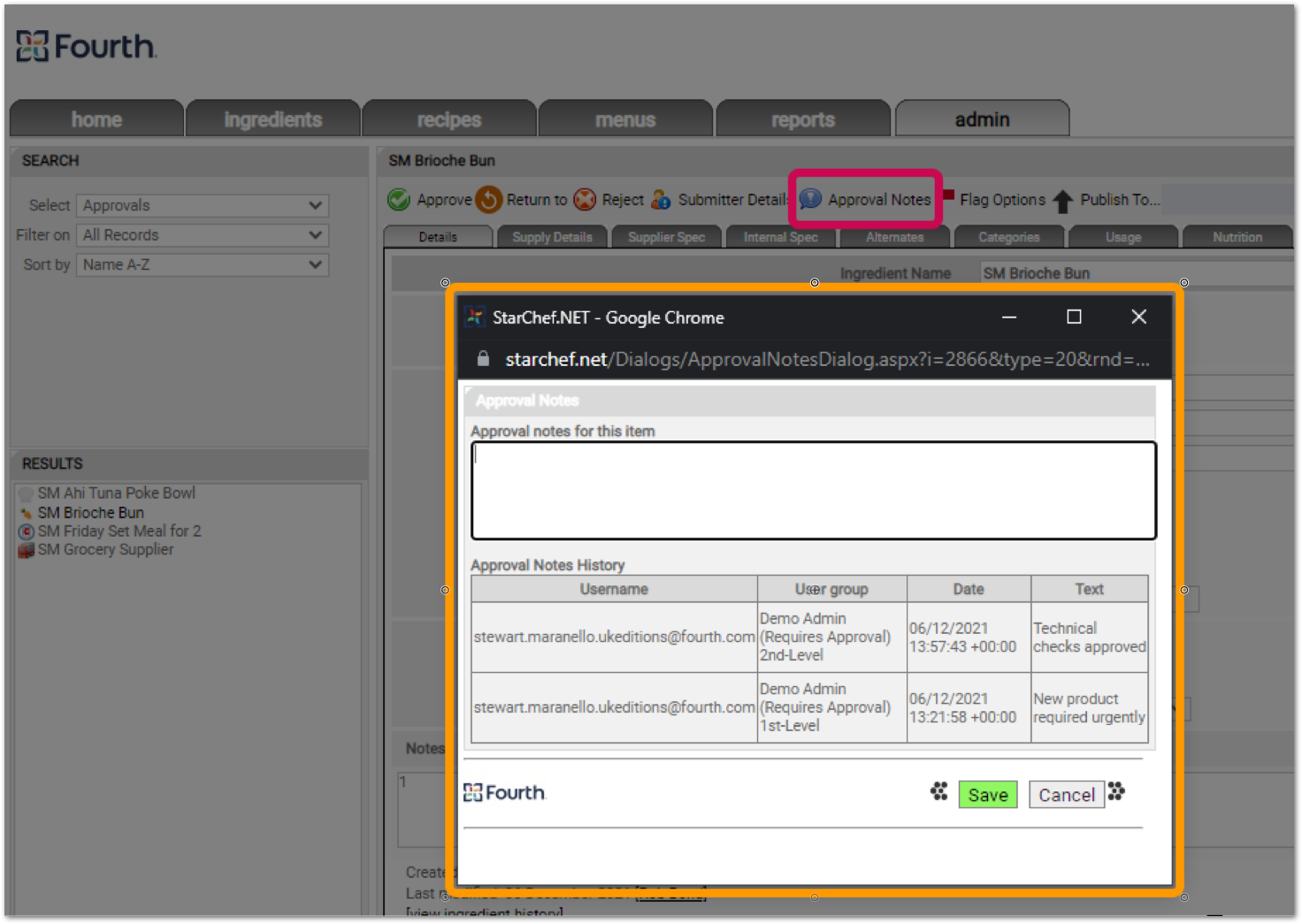Go to the menus tab
The height and width of the screenshot is (924, 1302).
625,119
